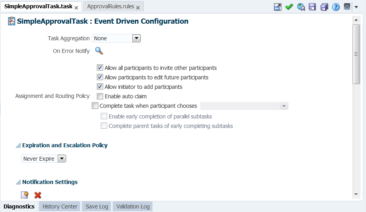
Task: Click the green Validate checkmark icon
Action: pyautogui.click(x=289, y=7)
